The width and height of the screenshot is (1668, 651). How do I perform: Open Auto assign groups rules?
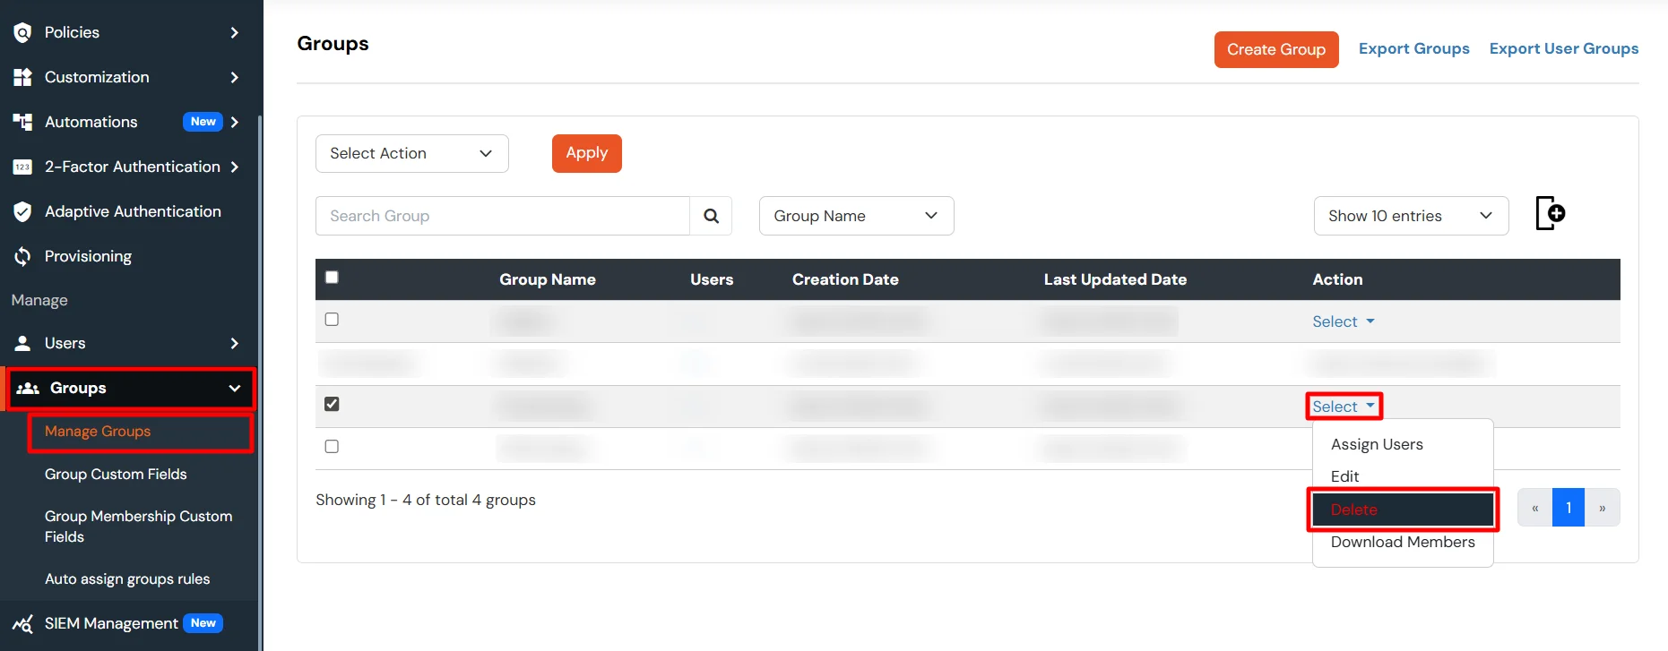pyautogui.click(x=127, y=579)
